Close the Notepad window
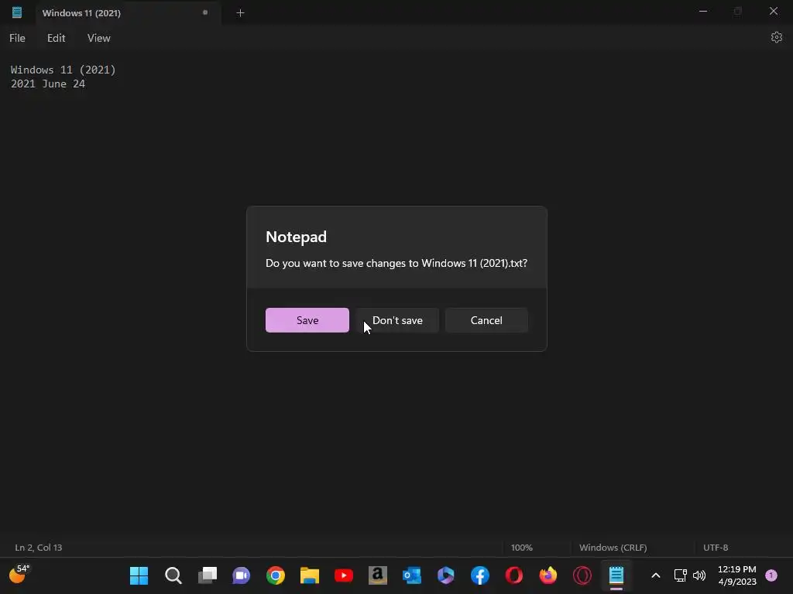 (x=774, y=11)
